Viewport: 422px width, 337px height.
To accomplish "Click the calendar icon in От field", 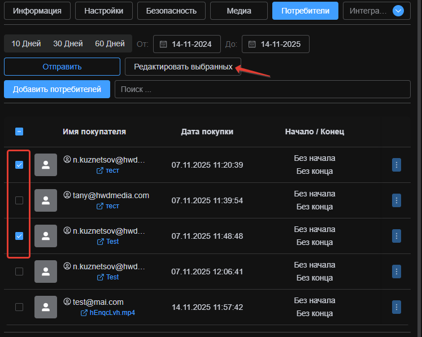I will 163,44.
